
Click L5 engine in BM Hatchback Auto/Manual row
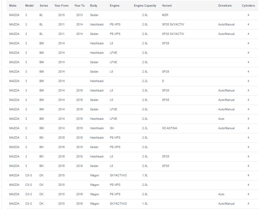pyautogui.click(x=111, y=91)
